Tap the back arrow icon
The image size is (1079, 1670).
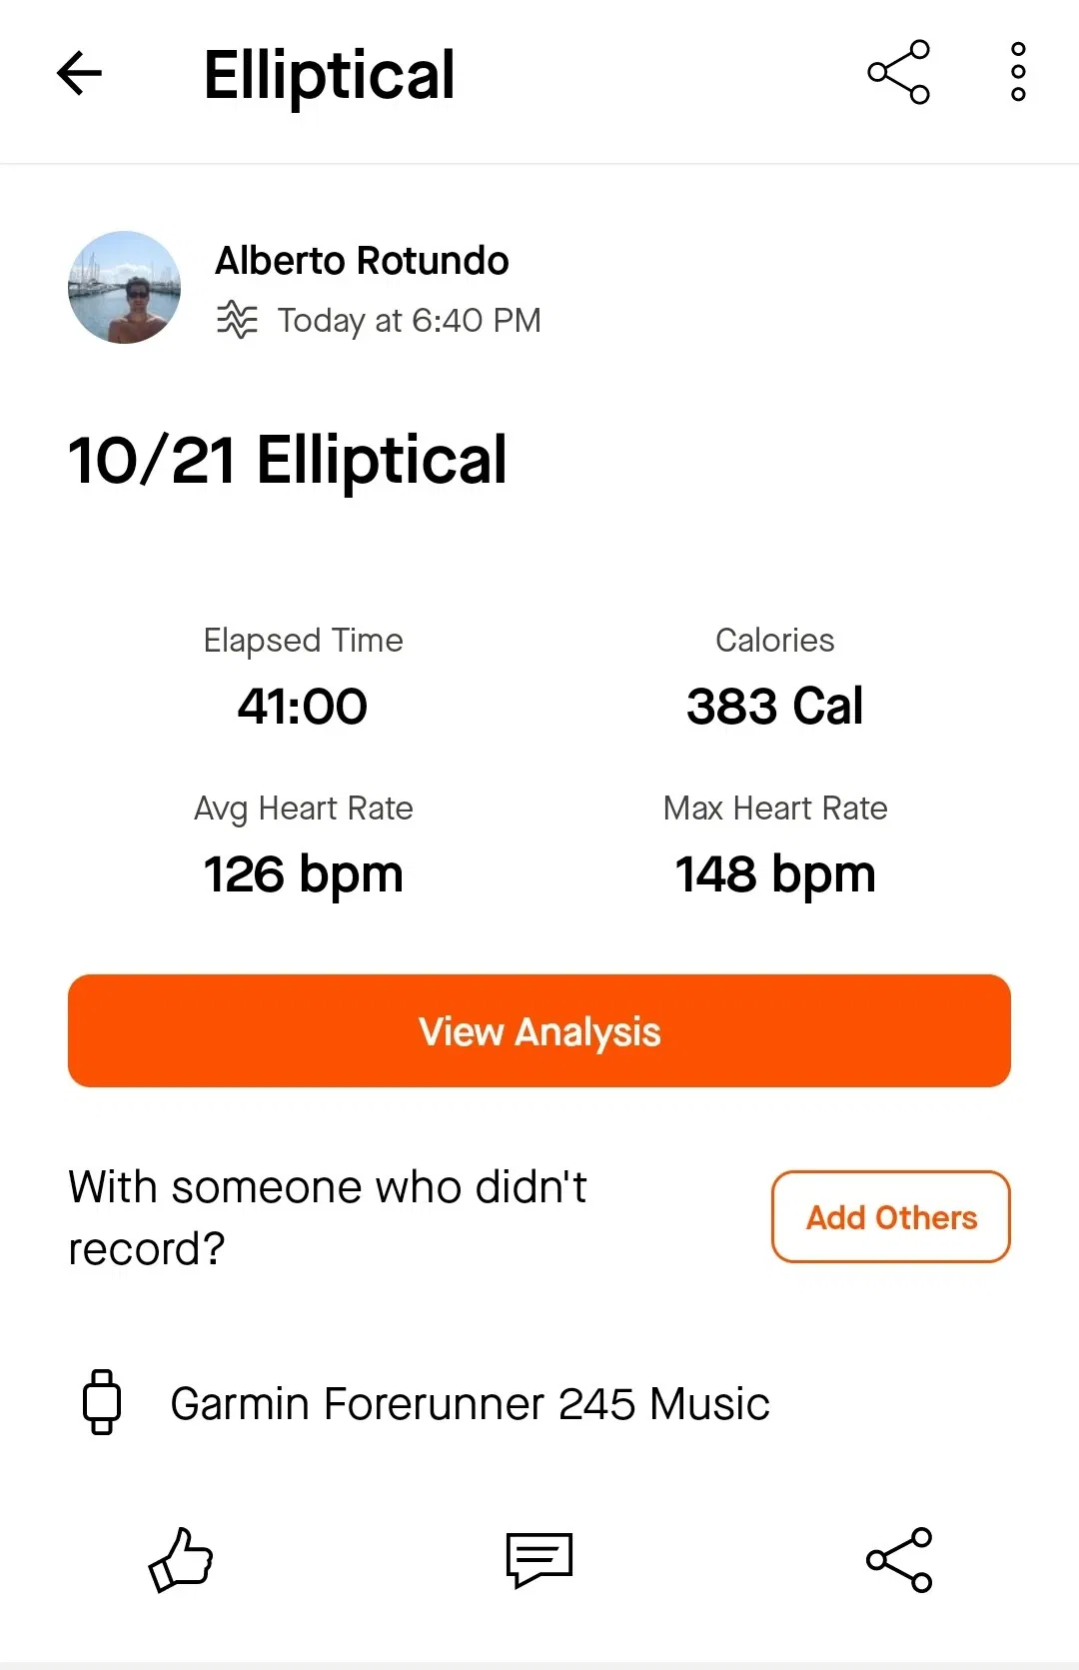click(x=80, y=73)
